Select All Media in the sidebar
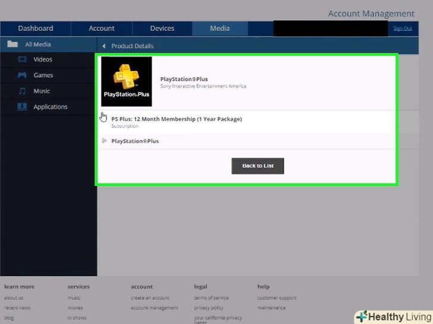 [48, 45]
